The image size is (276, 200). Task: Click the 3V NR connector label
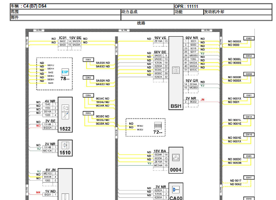click(161, 187)
